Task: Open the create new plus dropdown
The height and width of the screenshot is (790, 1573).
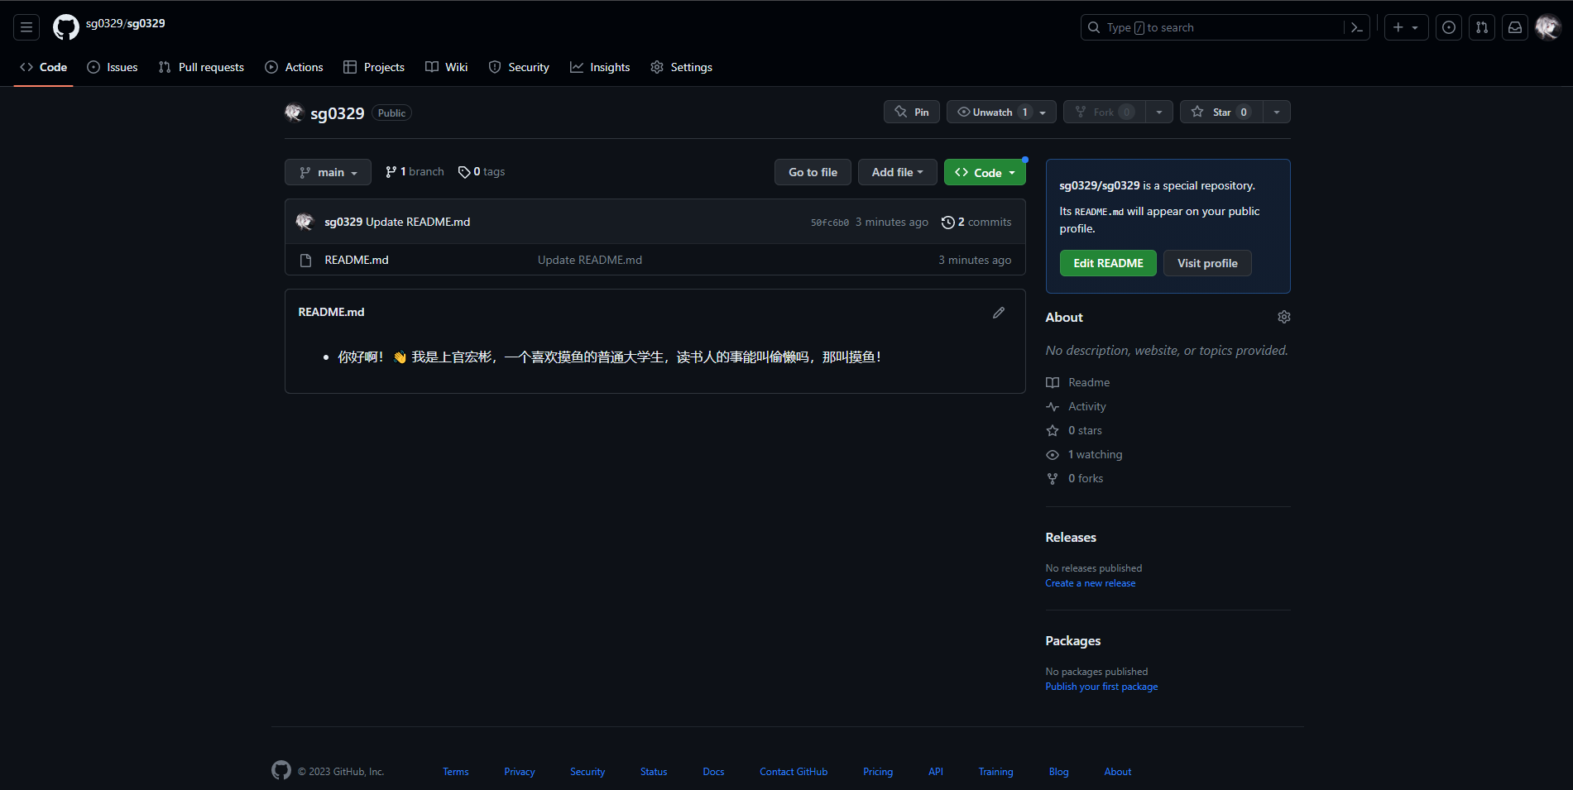Action: click(x=1406, y=27)
